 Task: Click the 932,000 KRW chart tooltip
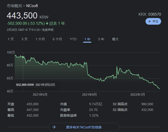[35, 85]
